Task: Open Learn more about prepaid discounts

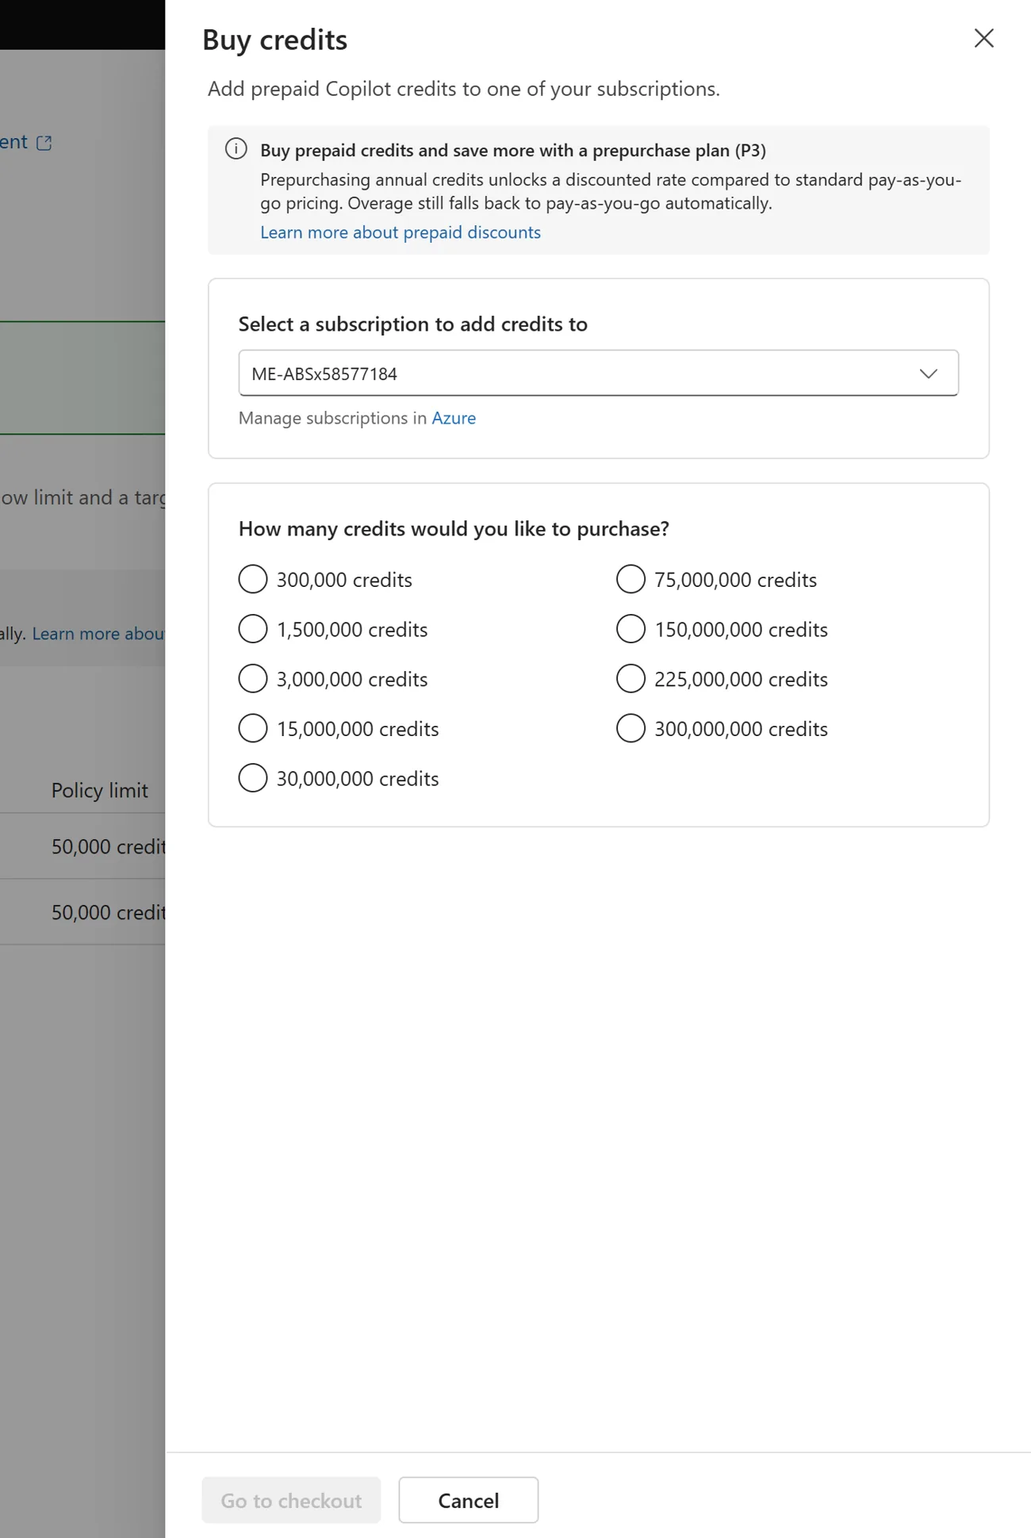Action: coord(401,232)
